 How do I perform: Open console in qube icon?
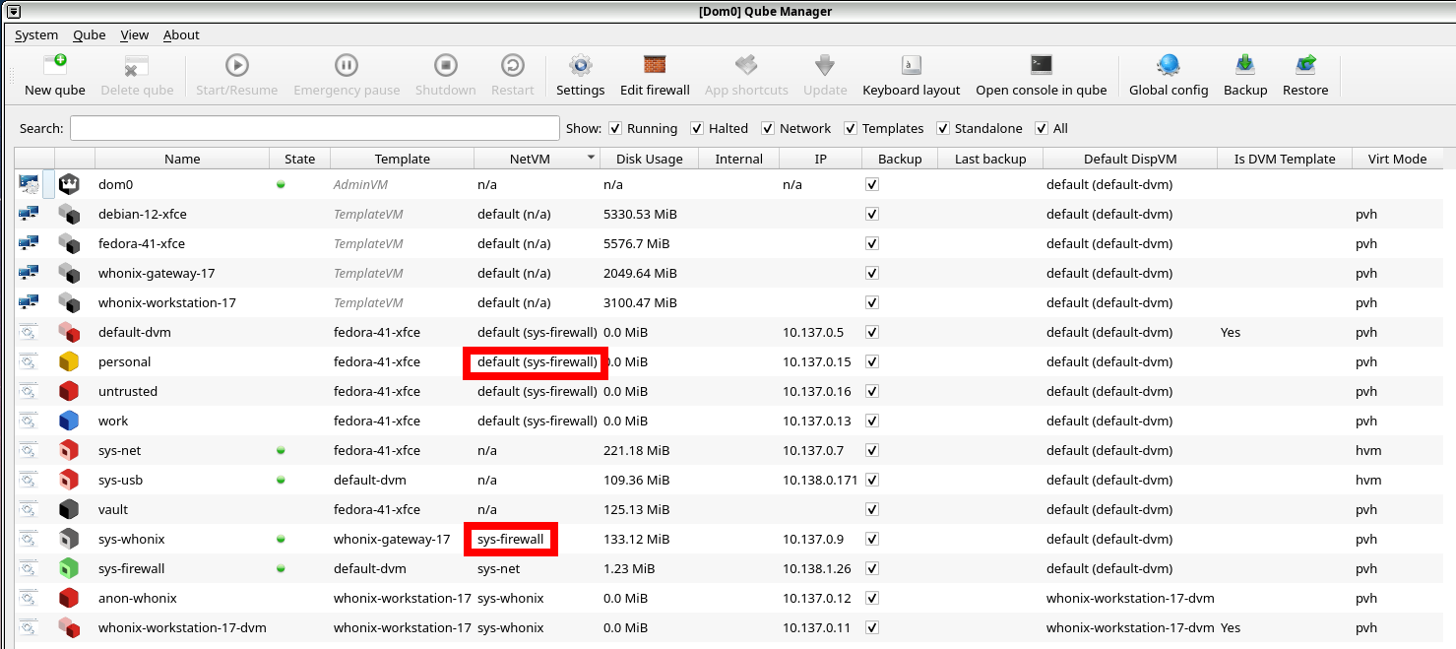(1042, 66)
